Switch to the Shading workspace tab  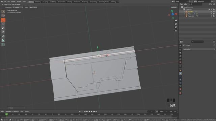pos(70,2)
